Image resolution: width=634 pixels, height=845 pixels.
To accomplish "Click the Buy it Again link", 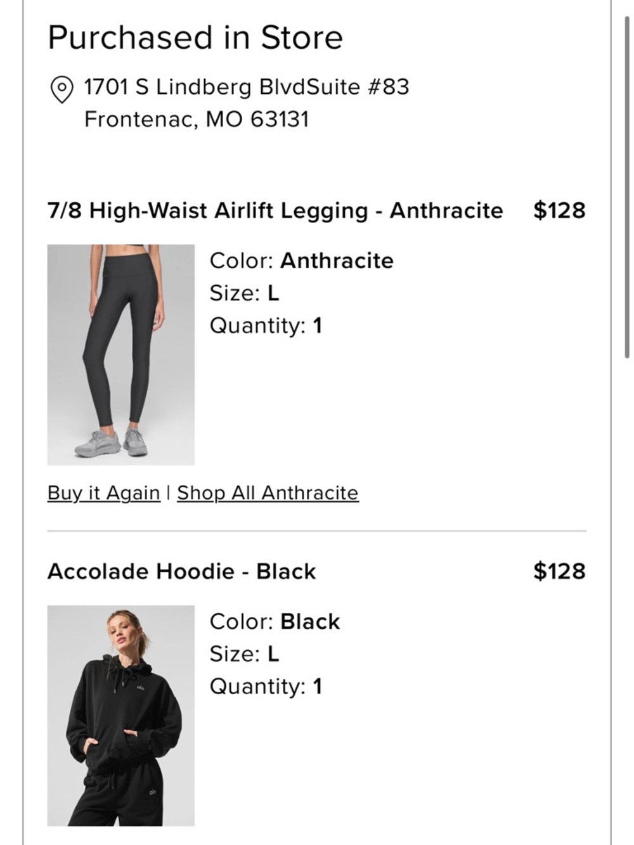I will point(103,493).
